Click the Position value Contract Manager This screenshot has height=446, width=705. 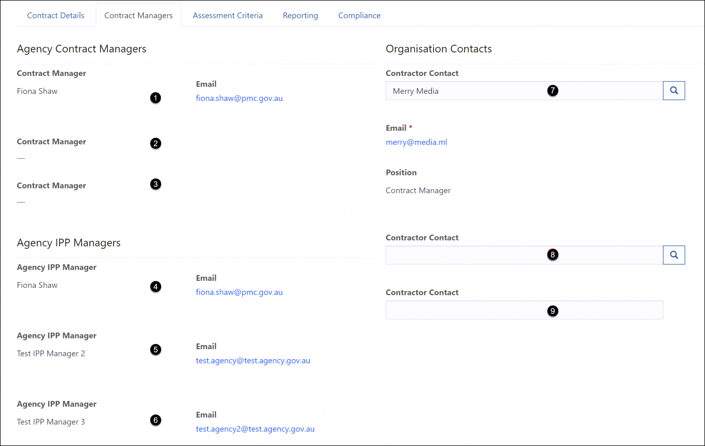click(x=418, y=190)
